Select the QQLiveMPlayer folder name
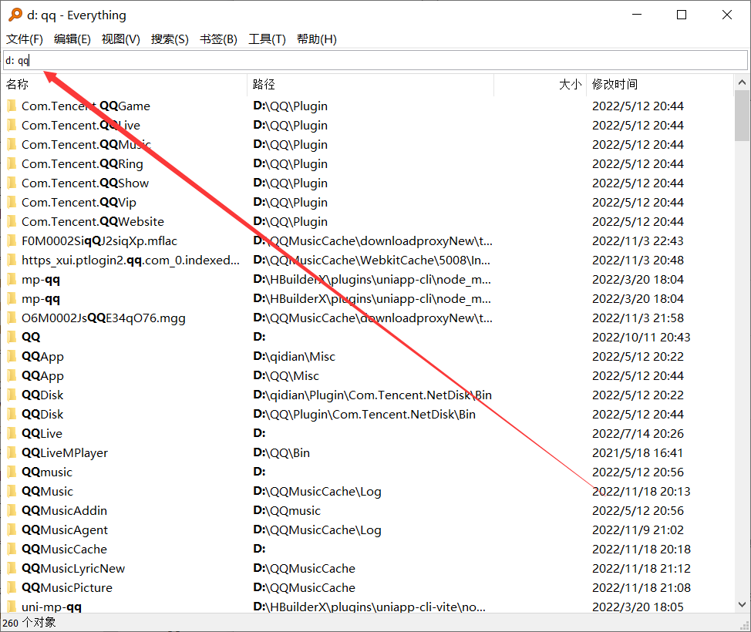751x632 pixels. pos(65,452)
